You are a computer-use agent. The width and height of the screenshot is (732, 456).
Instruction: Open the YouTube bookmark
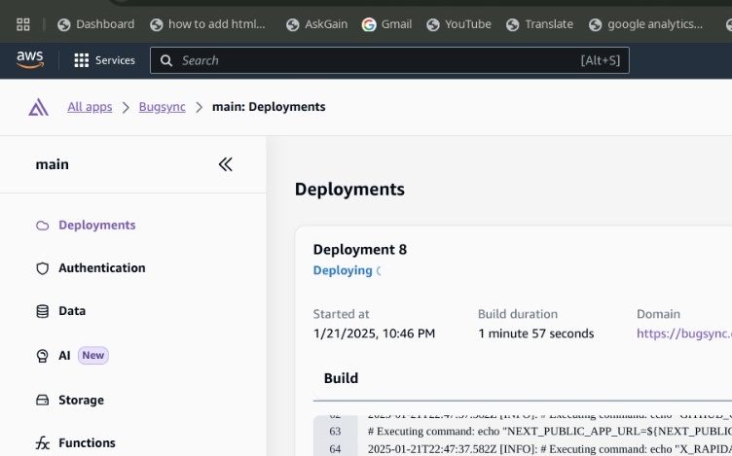pyautogui.click(x=458, y=24)
